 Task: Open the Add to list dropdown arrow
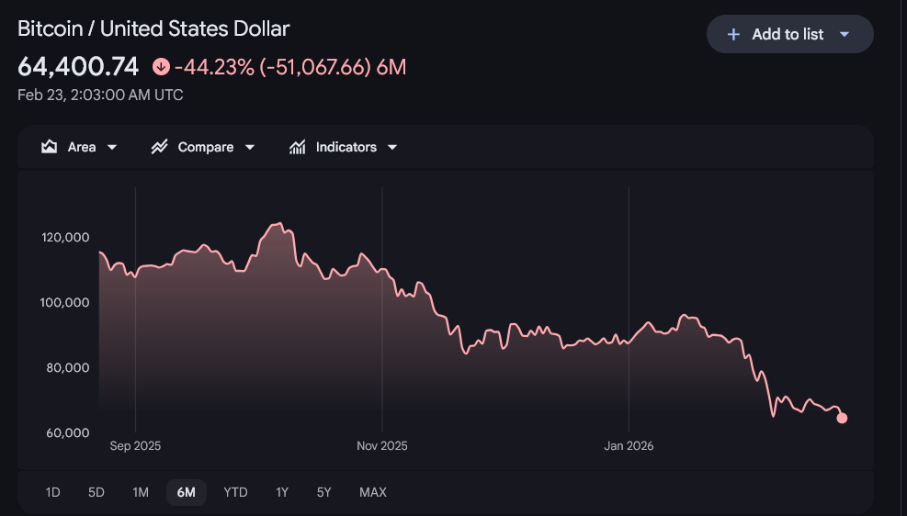click(x=845, y=35)
